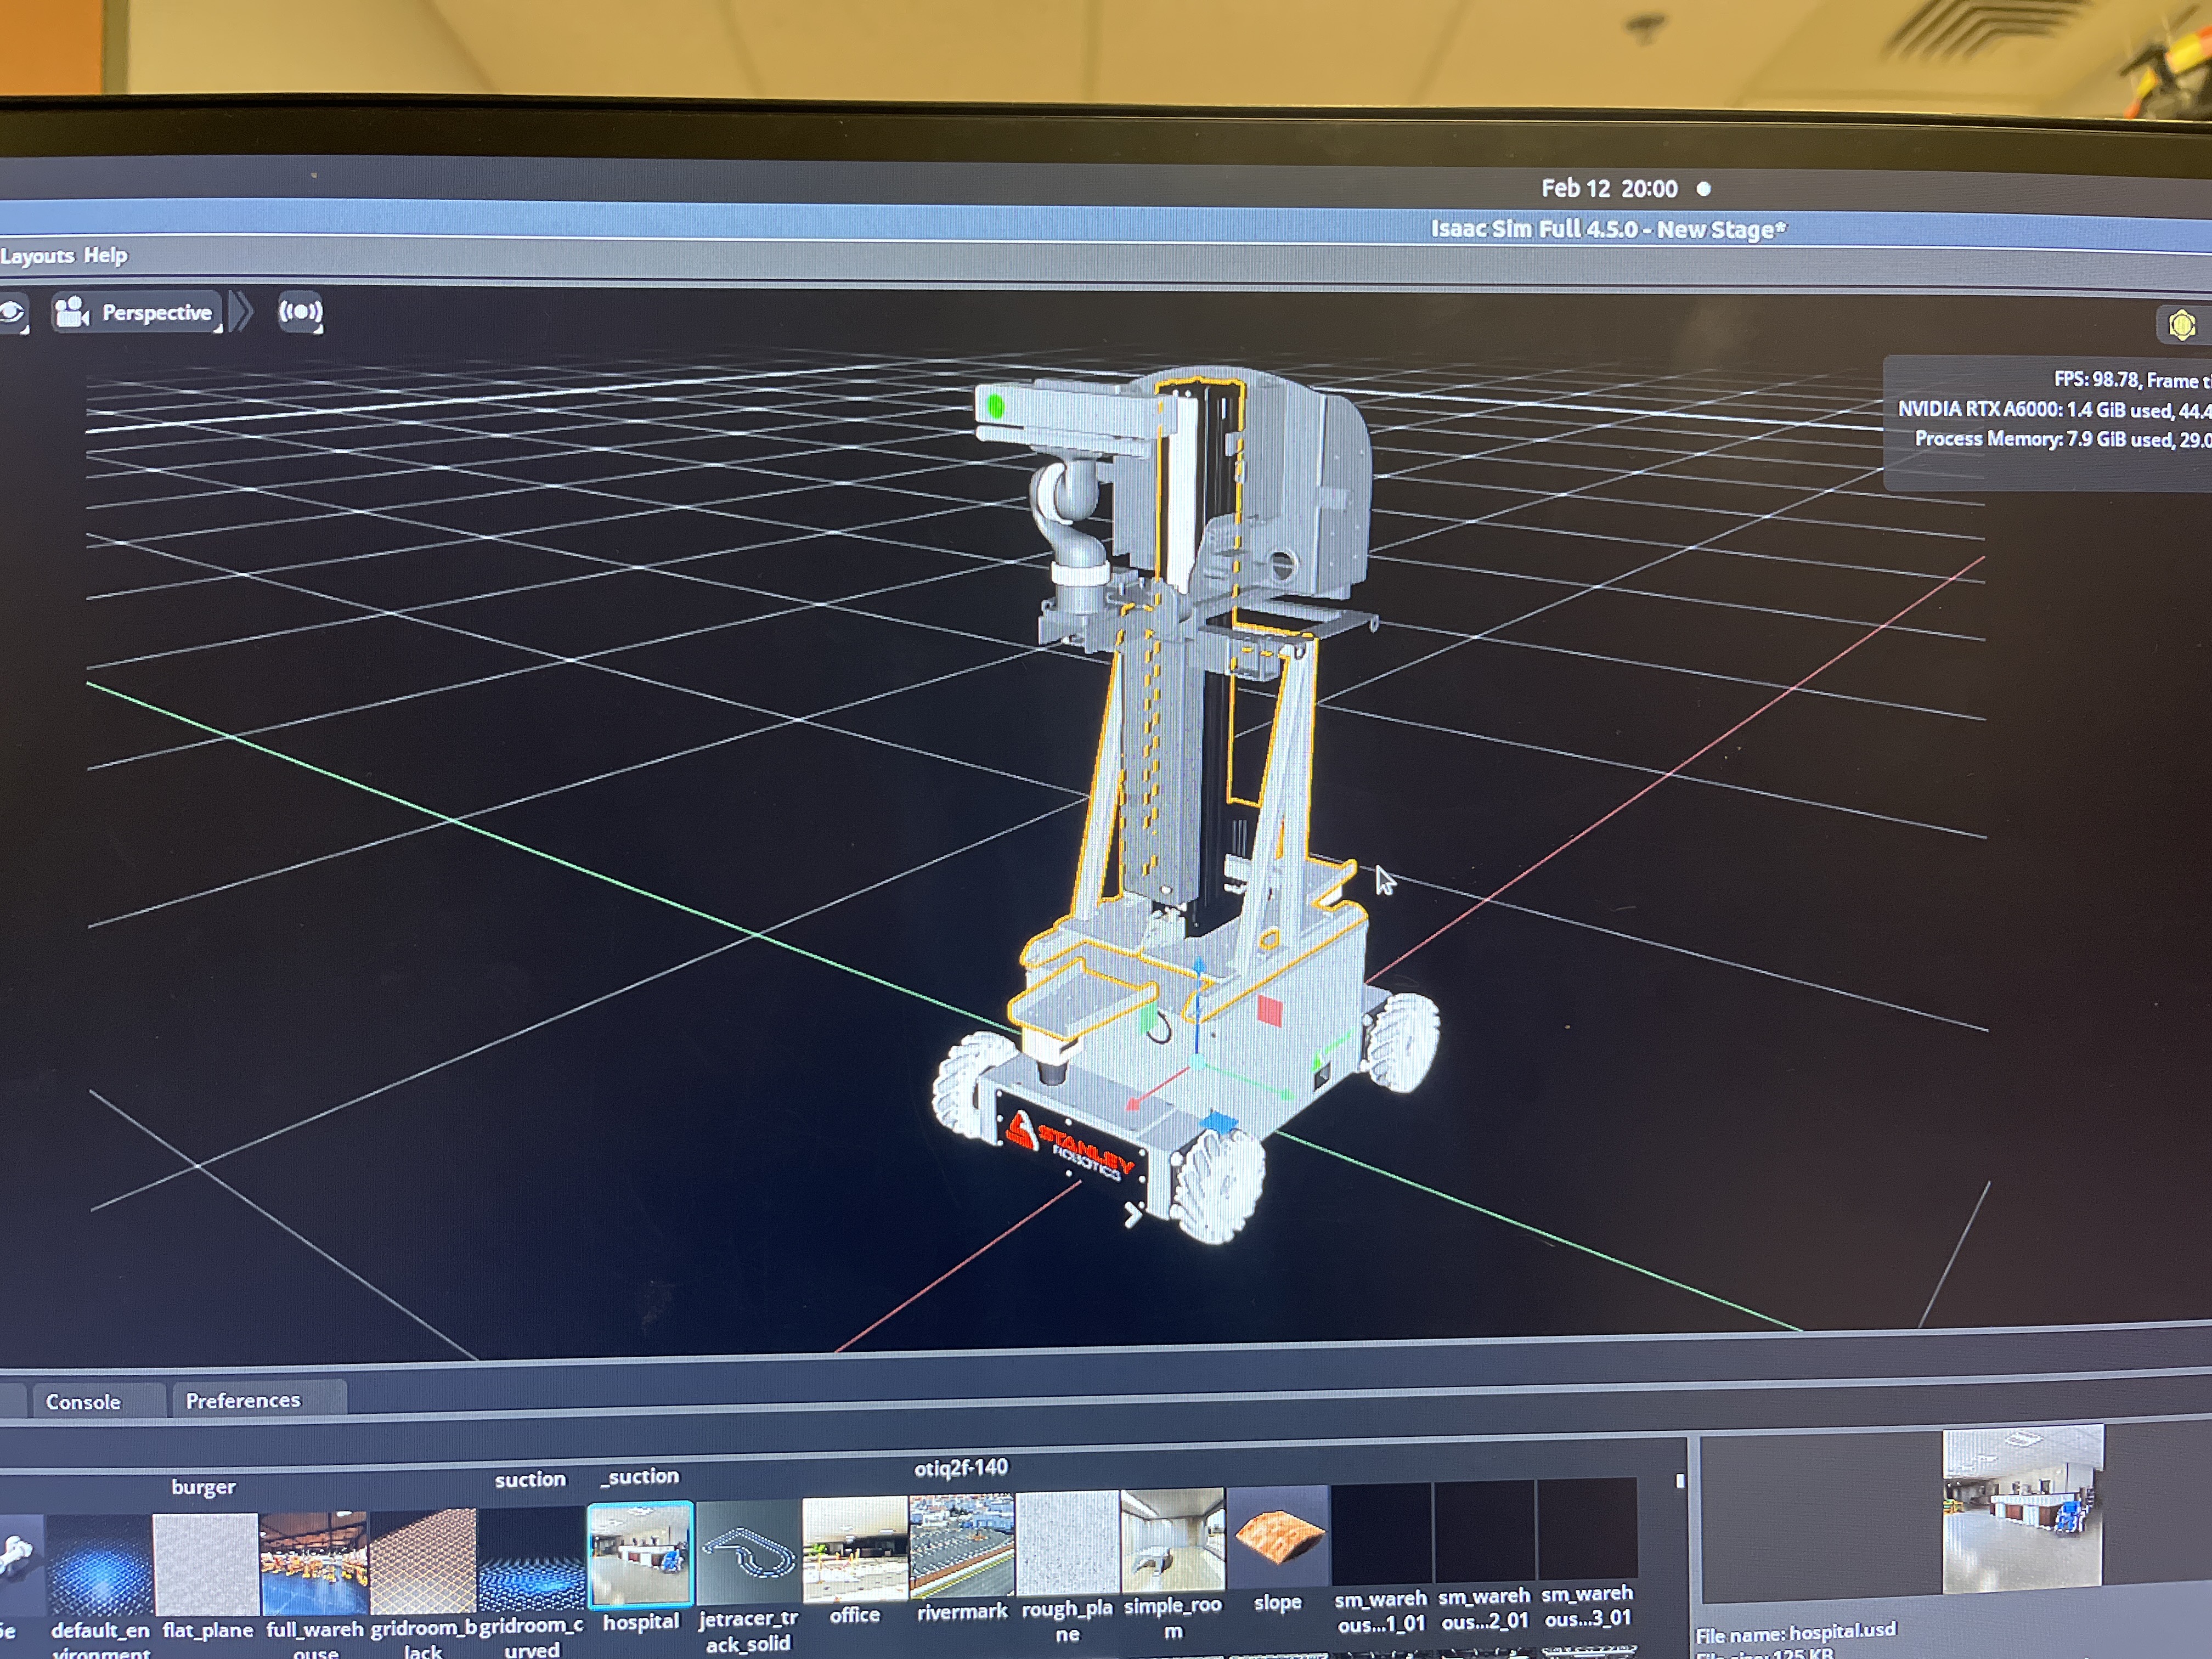This screenshot has height=1659, width=2212.
Task: Select the slope terrain thumbnail
Action: pyautogui.click(x=1278, y=1538)
